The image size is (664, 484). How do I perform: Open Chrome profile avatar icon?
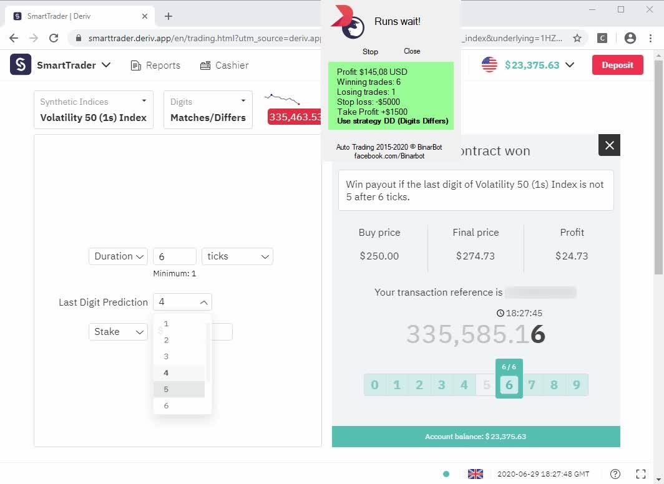(630, 38)
